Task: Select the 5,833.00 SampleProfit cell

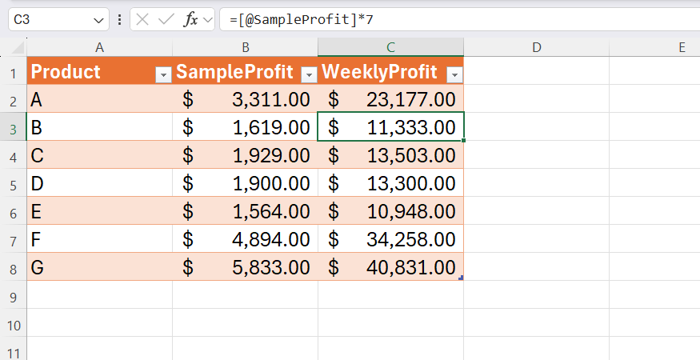Action: [x=245, y=267]
